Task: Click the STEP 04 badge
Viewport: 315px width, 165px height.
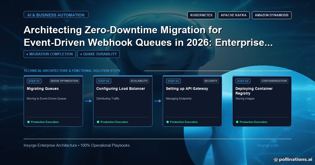Action: (243, 81)
